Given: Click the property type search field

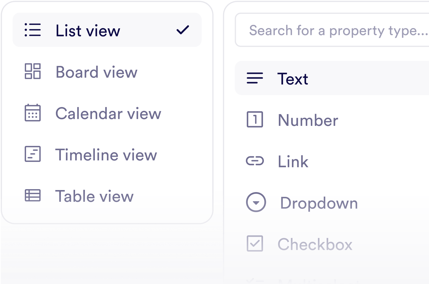Looking at the screenshot, I should tap(331, 30).
